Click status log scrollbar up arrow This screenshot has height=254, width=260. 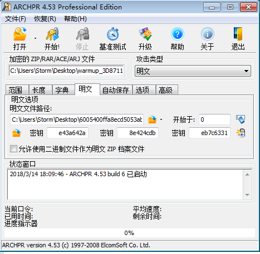click(x=247, y=175)
